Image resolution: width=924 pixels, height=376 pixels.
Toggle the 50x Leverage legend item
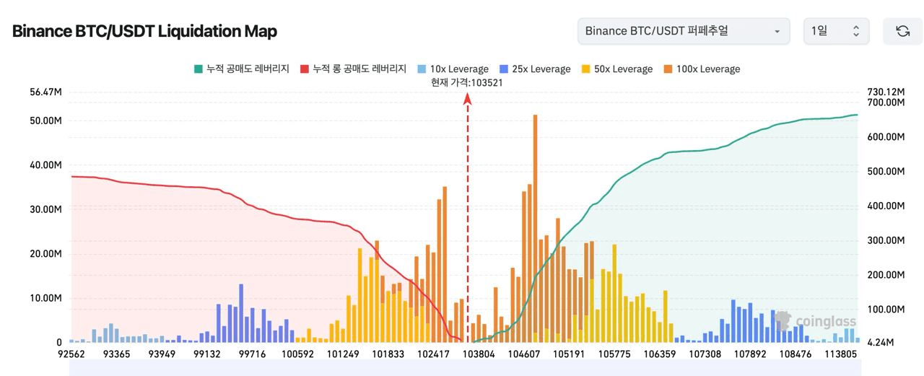[x=616, y=69]
